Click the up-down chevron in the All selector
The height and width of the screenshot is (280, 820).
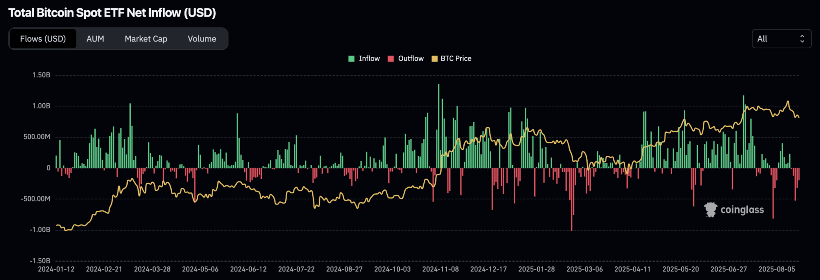[802, 39]
